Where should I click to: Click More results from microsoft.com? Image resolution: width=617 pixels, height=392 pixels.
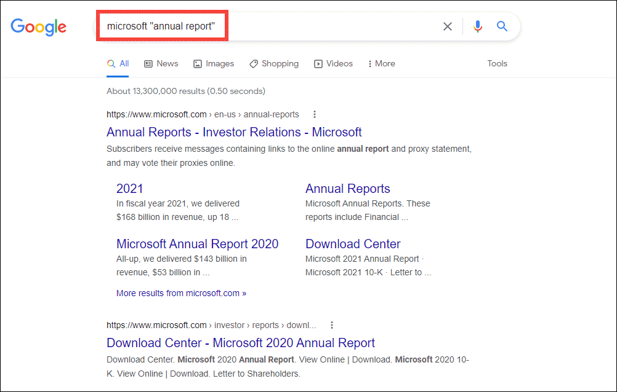(182, 293)
